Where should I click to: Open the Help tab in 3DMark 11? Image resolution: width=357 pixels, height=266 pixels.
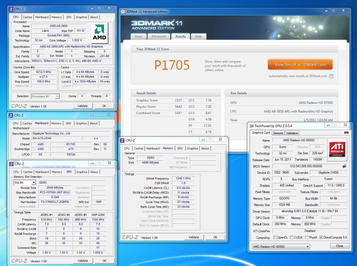coord(198,36)
